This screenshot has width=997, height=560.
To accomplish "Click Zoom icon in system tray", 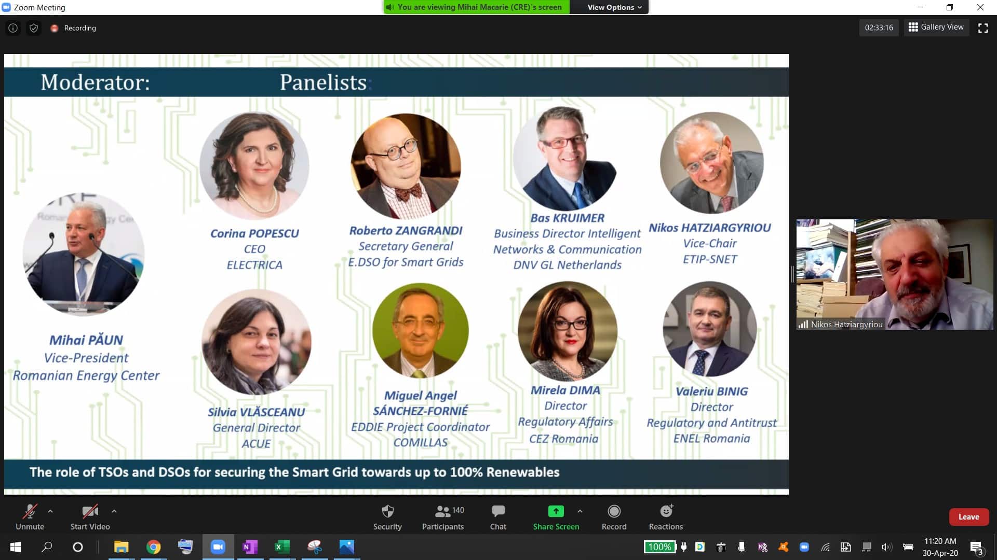I will point(804,547).
